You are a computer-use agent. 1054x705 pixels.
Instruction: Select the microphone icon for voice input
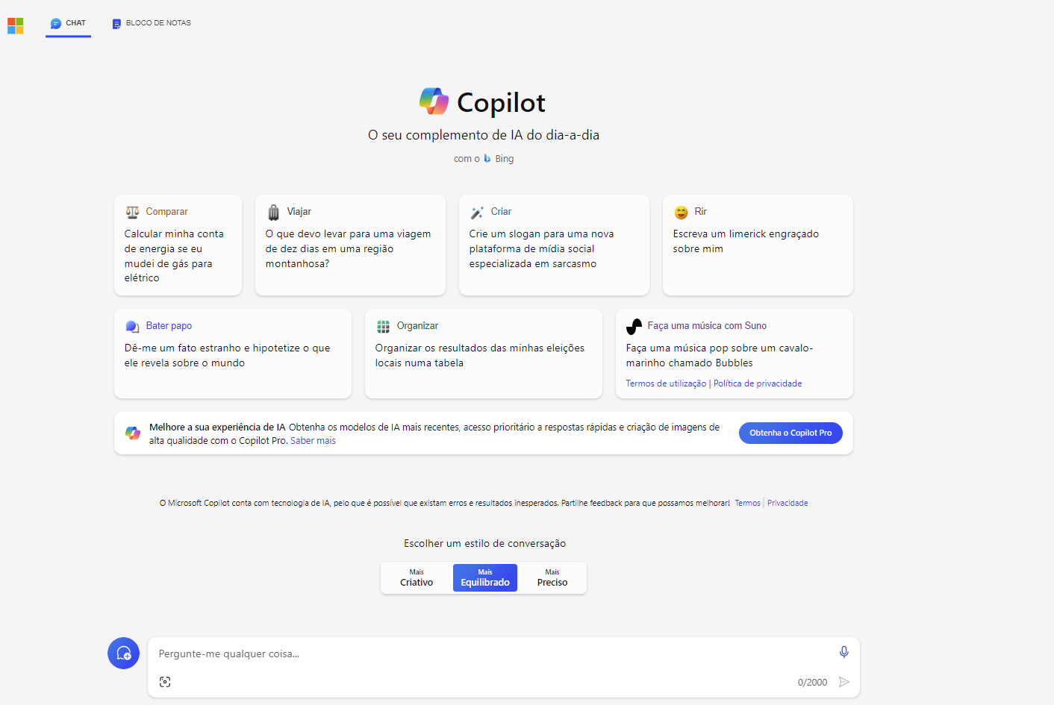(843, 651)
